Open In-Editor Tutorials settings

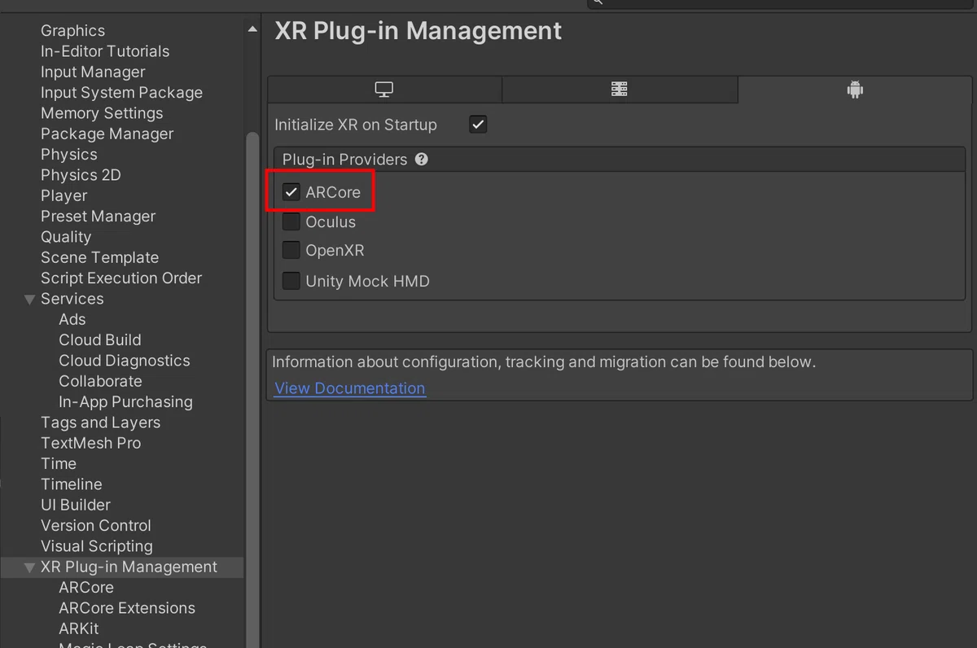[105, 51]
